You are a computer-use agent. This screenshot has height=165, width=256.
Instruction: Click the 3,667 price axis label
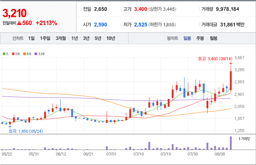point(239,58)
